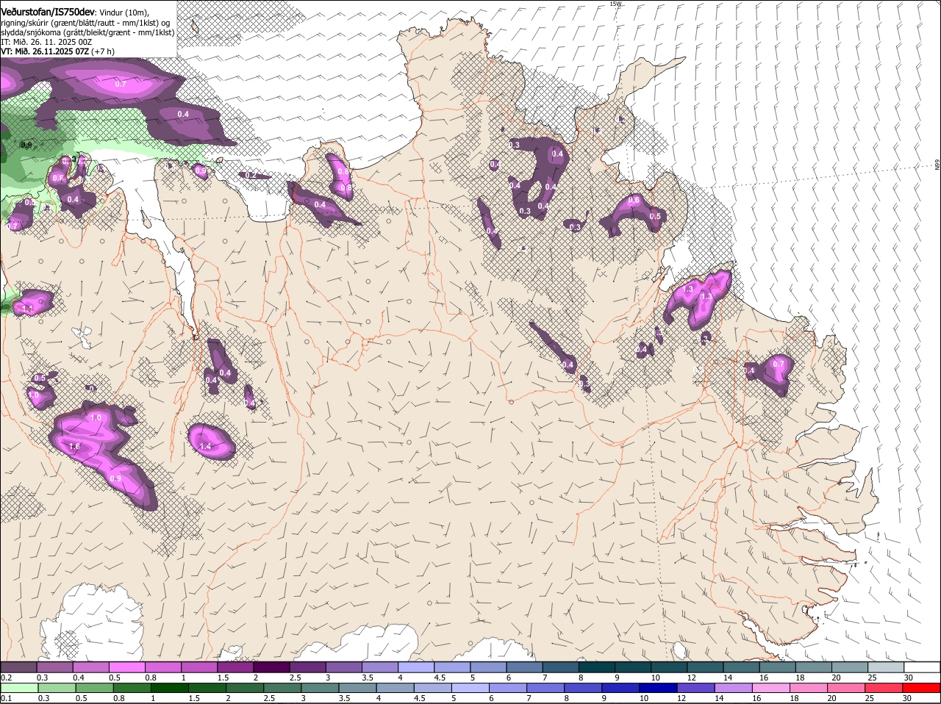The height and width of the screenshot is (704, 941).
Task: Click the medium green 0.5 rain legend swatch
Action: pyautogui.click(x=93, y=688)
